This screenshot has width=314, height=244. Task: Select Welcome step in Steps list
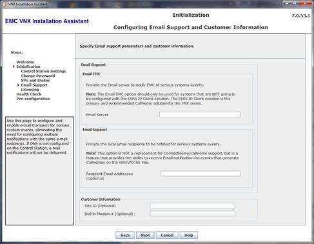pos(25,62)
